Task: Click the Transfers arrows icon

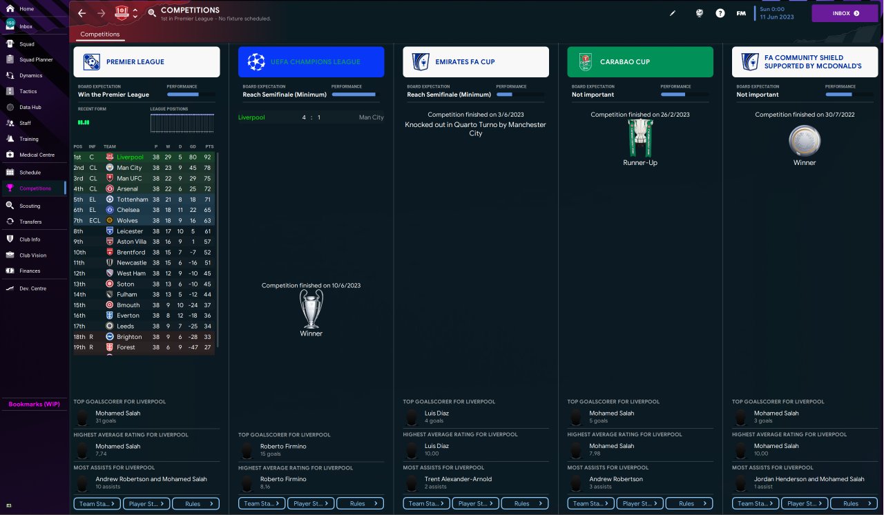Action: click(x=10, y=222)
